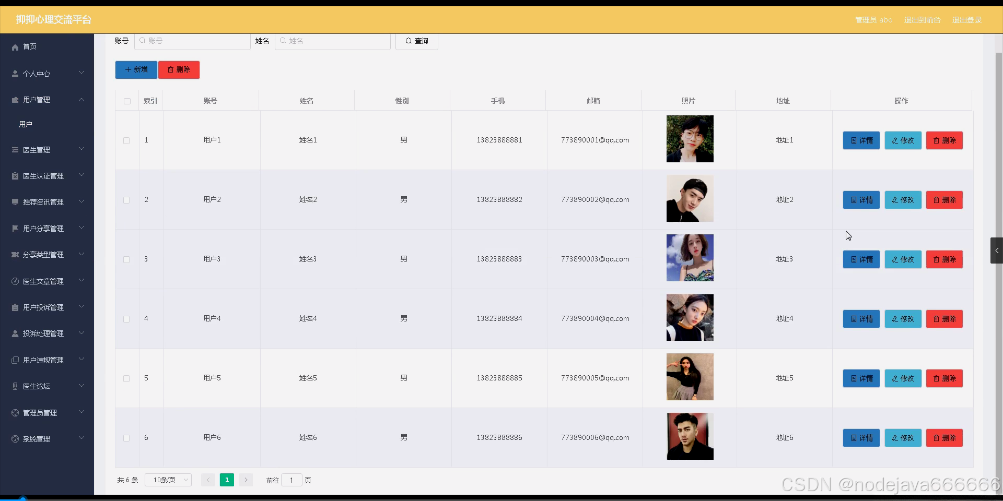Click the 医生管理 list icon

[15, 150]
